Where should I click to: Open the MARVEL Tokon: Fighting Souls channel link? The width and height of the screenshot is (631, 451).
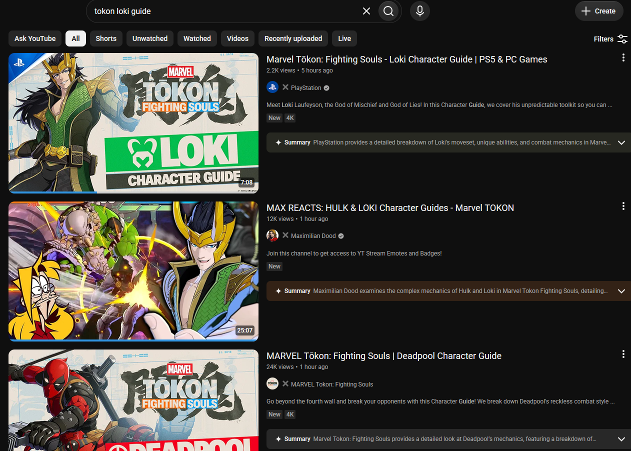pos(332,384)
